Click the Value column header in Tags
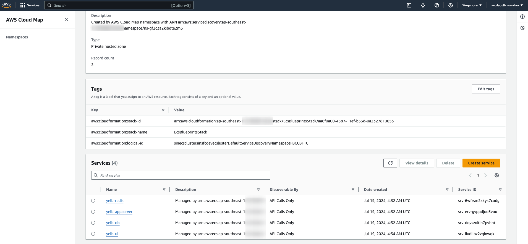Viewport: 528px width, 244px height. coord(179,110)
